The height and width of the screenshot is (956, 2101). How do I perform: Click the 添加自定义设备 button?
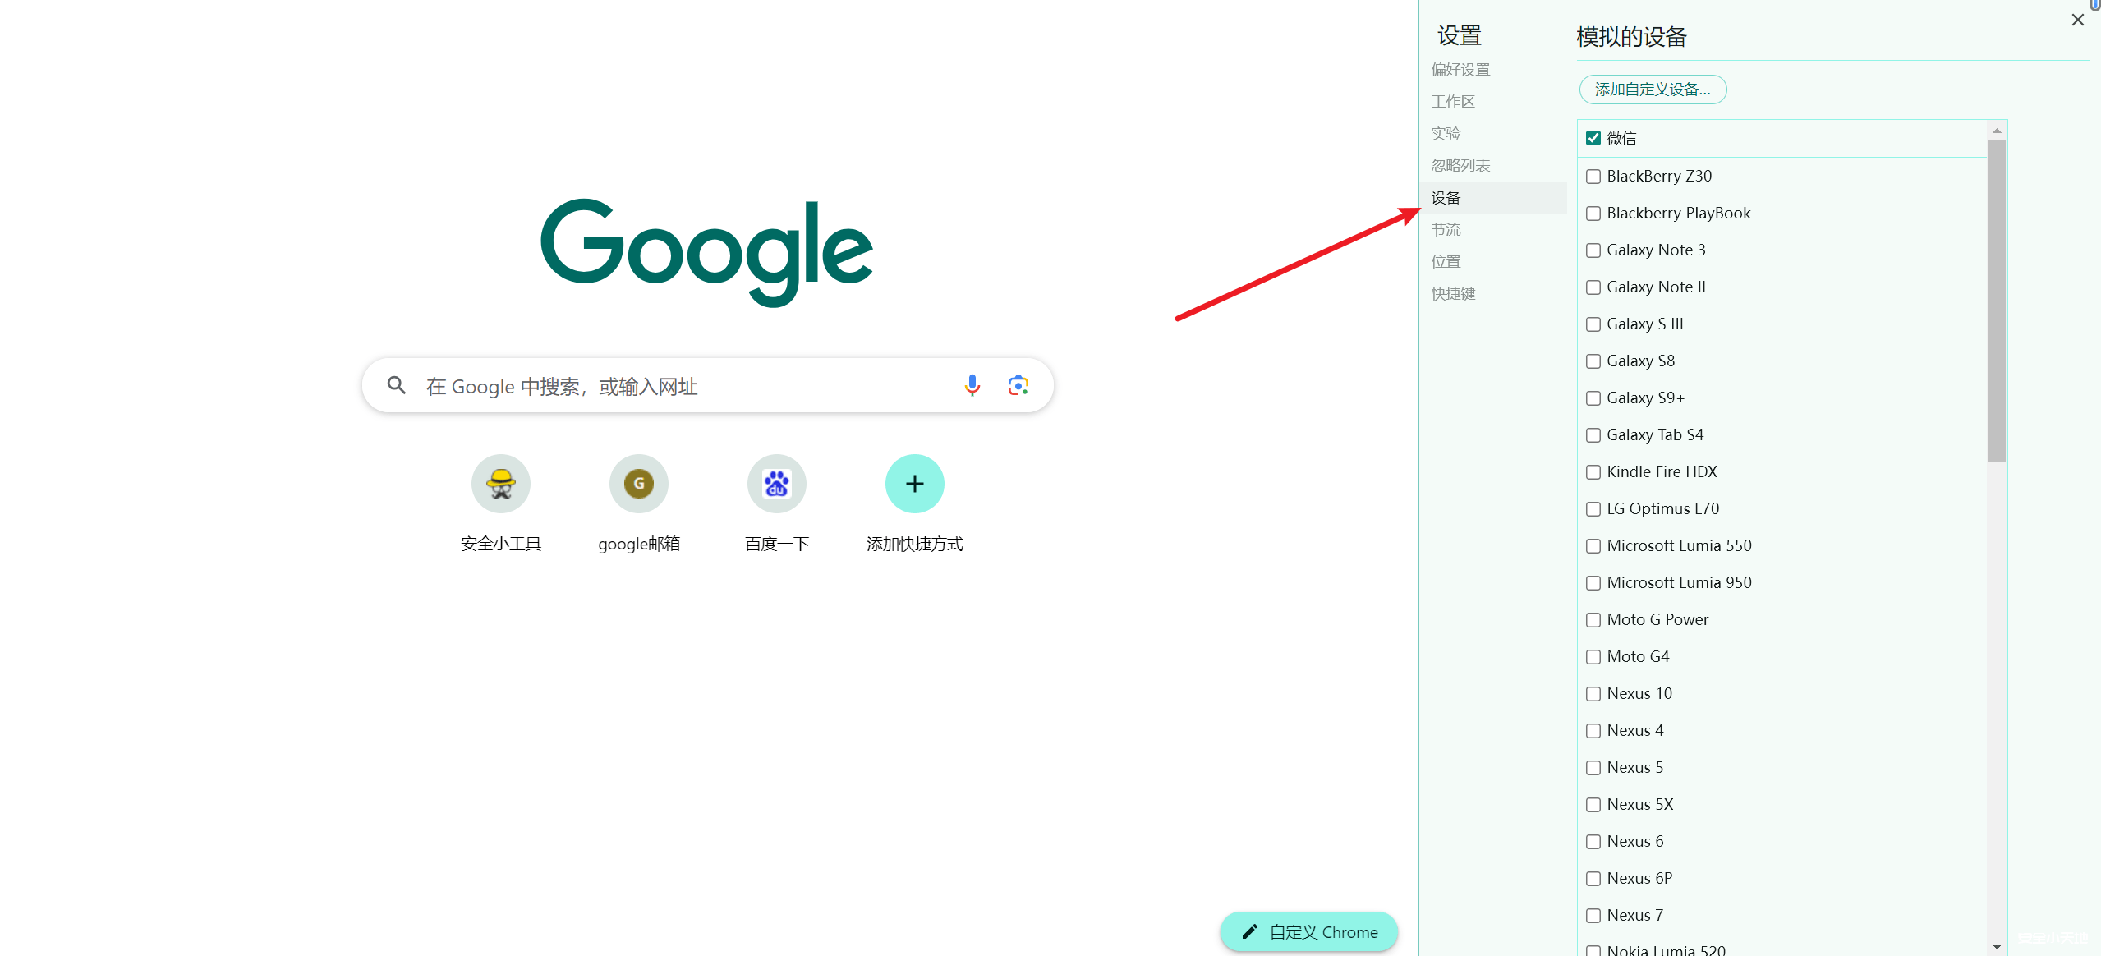tap(1653, 90)
